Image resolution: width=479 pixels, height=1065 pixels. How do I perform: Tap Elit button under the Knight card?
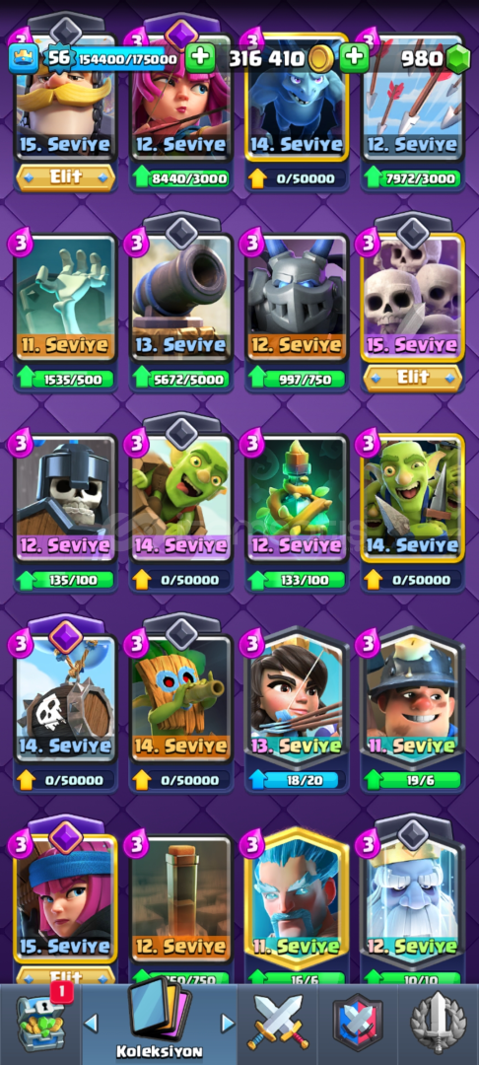click(x=65, y=177)
